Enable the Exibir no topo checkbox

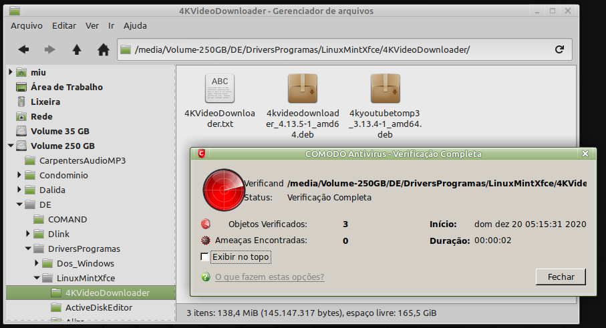point(204,257)
